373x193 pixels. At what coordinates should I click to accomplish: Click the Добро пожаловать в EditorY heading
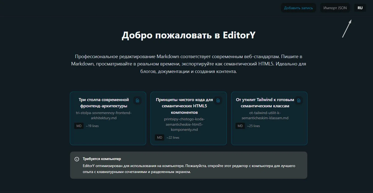(x=188, y=35)
